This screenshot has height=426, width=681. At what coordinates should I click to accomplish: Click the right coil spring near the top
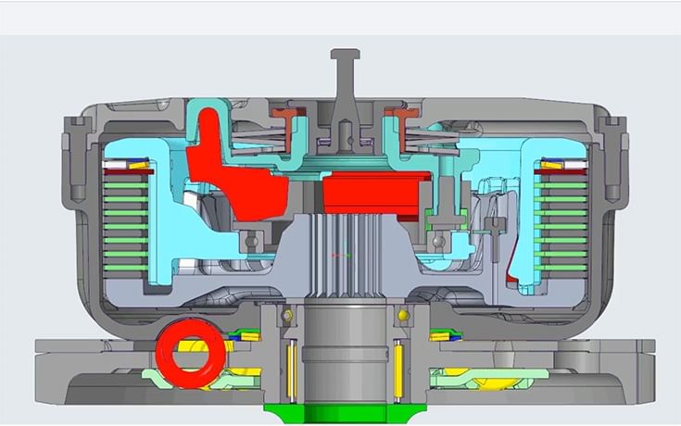coord(433,139)
